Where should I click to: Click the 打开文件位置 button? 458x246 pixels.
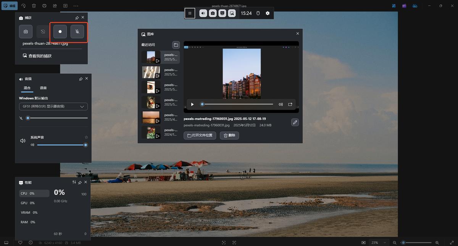tap(200, 136)
